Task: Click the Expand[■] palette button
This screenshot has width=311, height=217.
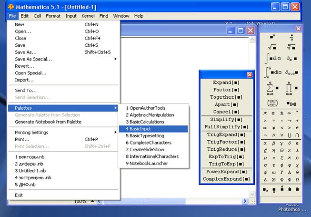Action: [x=227, y=83]
